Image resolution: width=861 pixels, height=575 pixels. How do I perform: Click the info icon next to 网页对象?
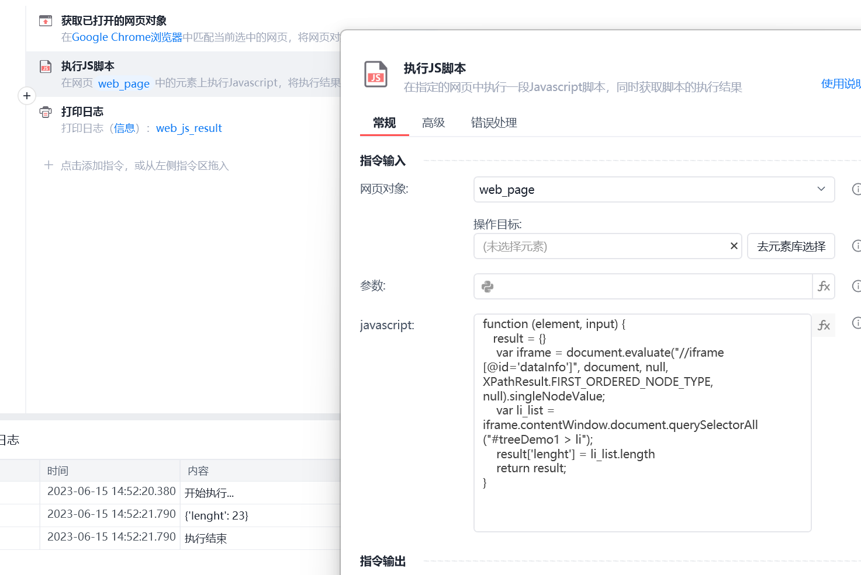(856, 189)
